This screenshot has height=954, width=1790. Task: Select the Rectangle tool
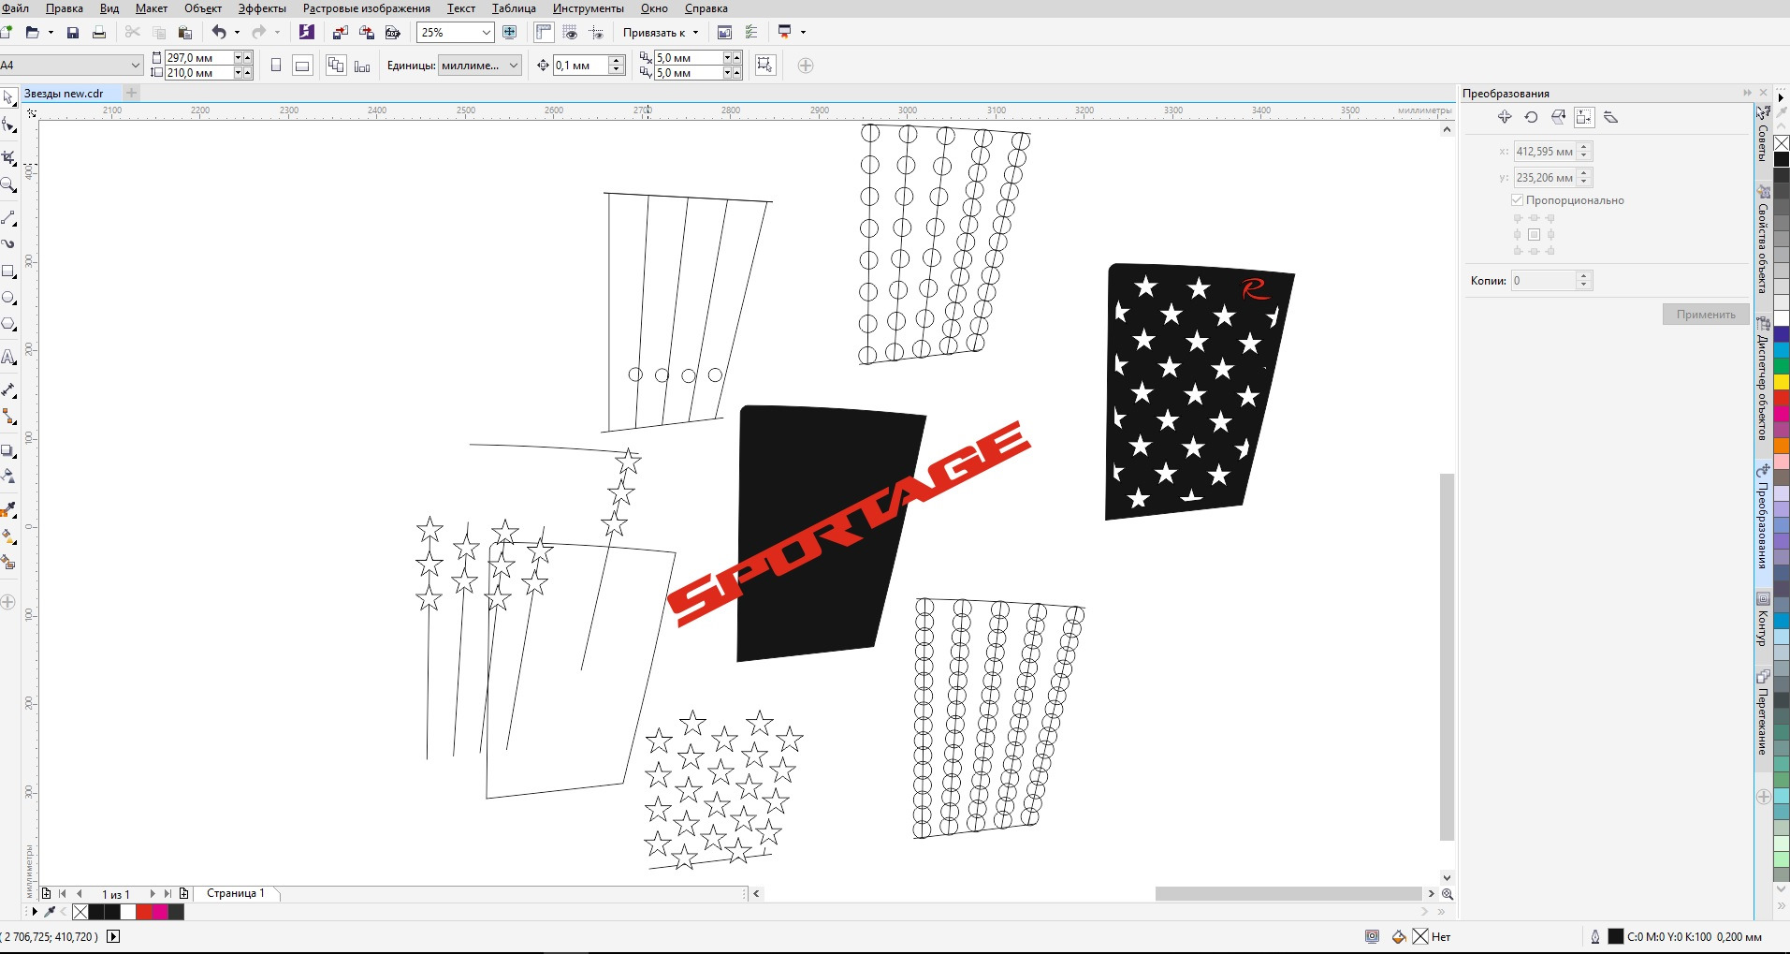tap(8, 272)
